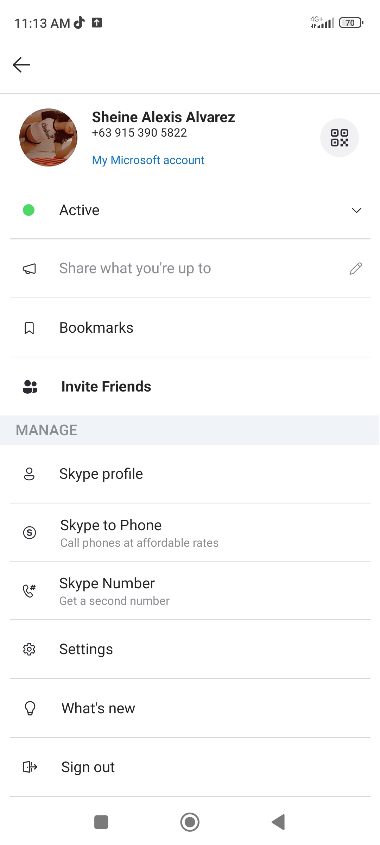Tap the Skype to Phone icon
Image resolution: width=380 pixels, height=845 pixels.
click(30, 532)
